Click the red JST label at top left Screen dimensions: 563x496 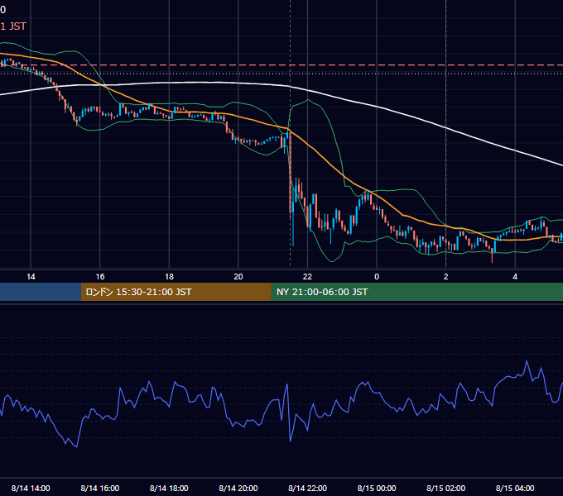tap(13, 26)
